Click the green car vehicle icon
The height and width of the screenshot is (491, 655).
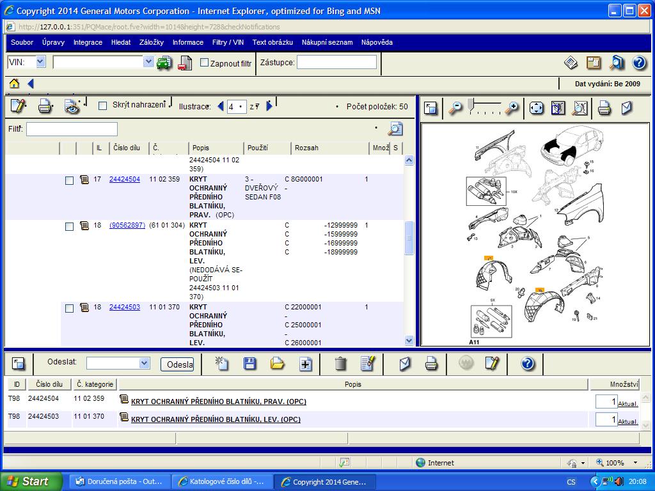click(164, 63)
